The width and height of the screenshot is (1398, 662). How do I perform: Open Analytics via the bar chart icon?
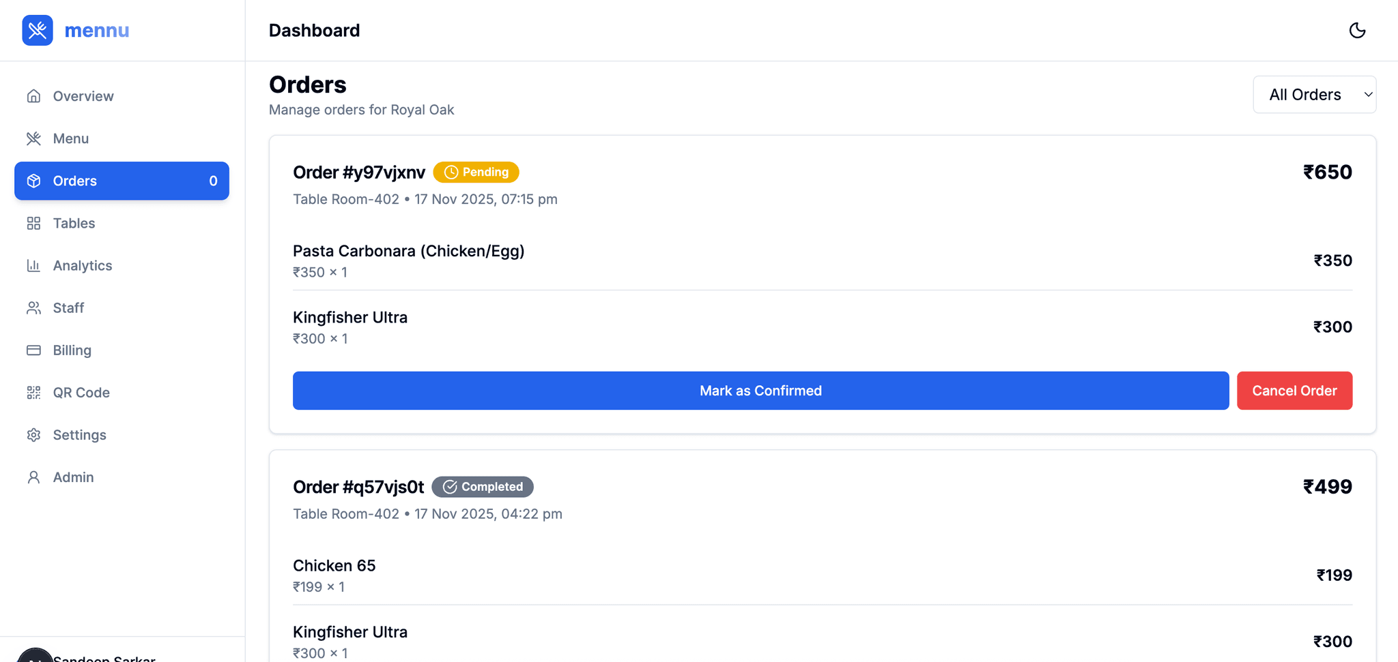click(x=34, y=265)
